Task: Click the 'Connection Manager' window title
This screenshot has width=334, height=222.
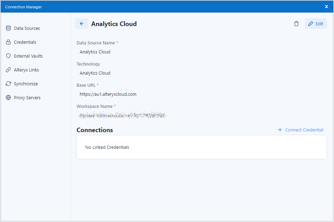Action: 23,7
